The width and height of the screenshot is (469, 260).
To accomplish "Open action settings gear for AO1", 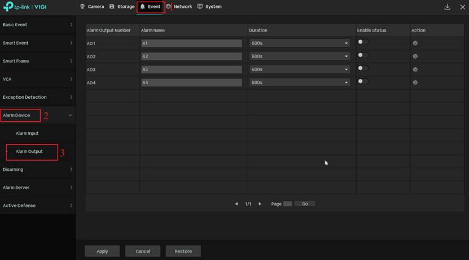I will [x=415, y=43].
